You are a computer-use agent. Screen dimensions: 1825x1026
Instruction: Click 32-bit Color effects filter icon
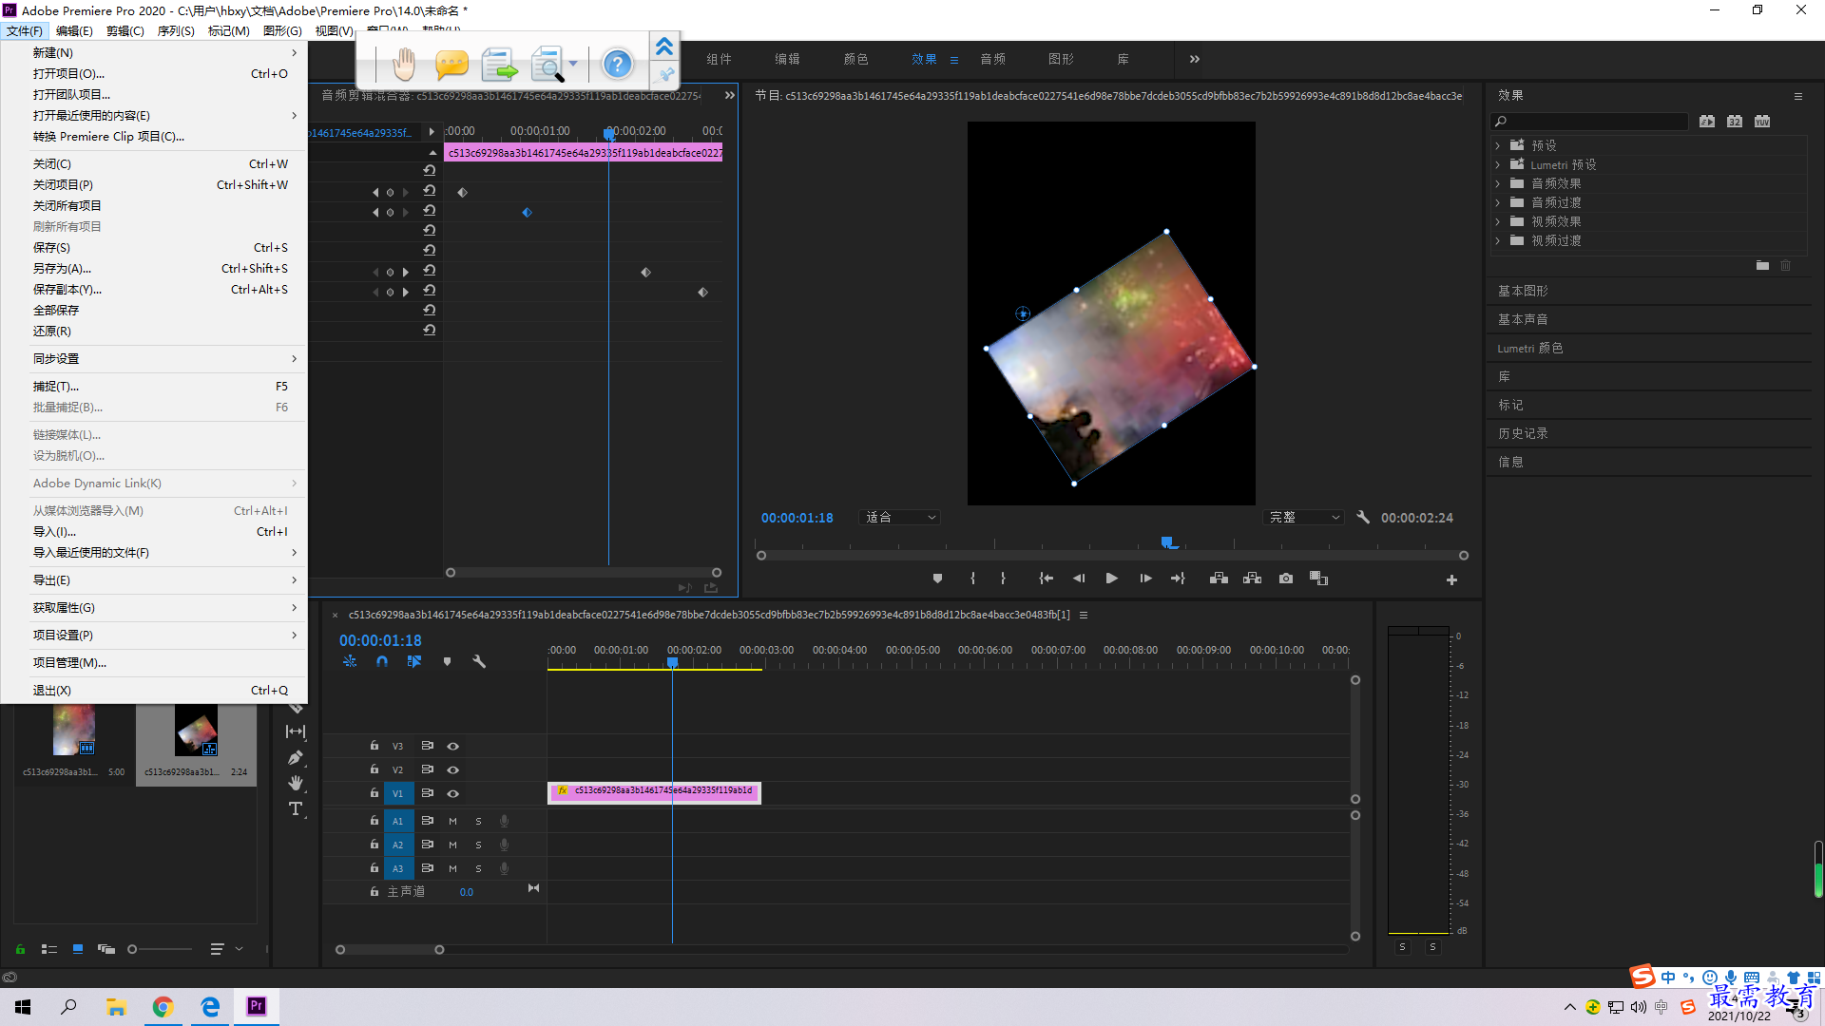point(1735,121)
